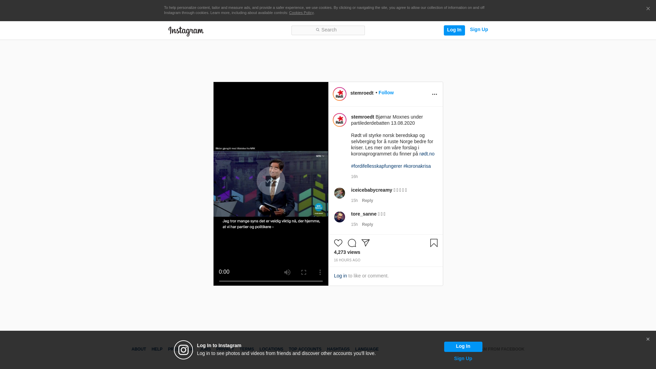
Task: Close the bottom login banner
Action: (x=648, y=339)
